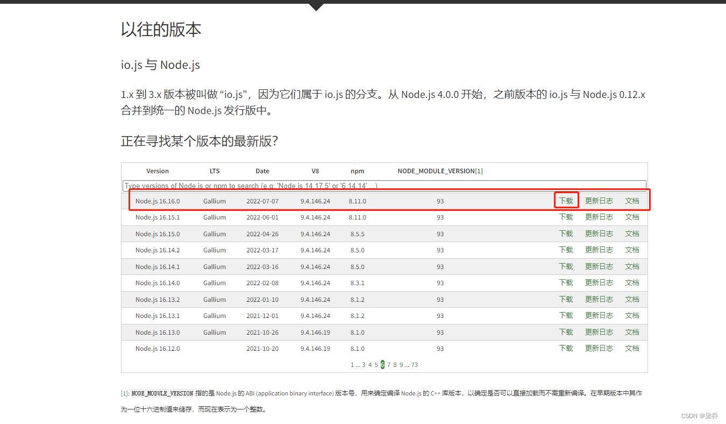Click Gallium in the Node.js 16.13.0 row
The width and height of the screenshot is (726, 424).
pos(215,333)
